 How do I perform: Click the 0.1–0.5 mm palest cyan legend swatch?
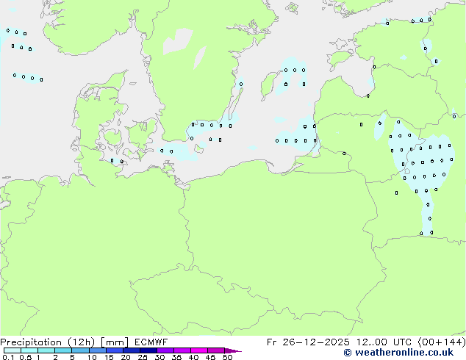click(12, 350)
